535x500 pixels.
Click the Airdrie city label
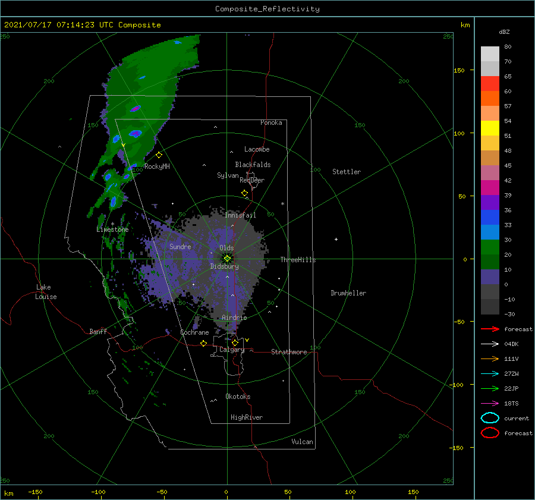tap(234, 317)
